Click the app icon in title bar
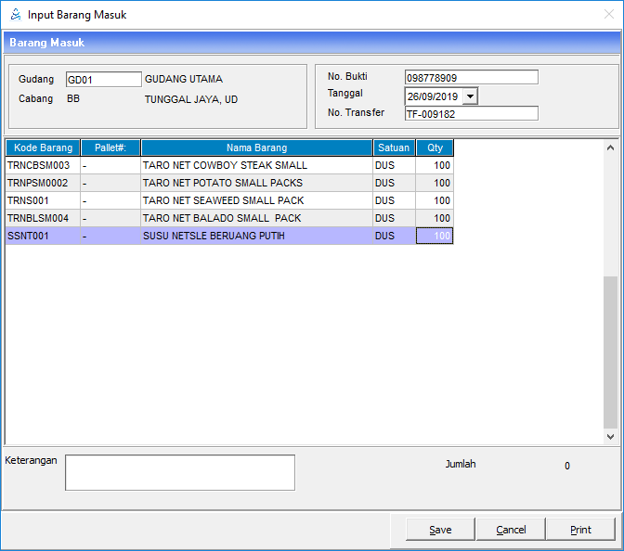The width and height of the screenshot is (624, 551). (x=15, y=15)
